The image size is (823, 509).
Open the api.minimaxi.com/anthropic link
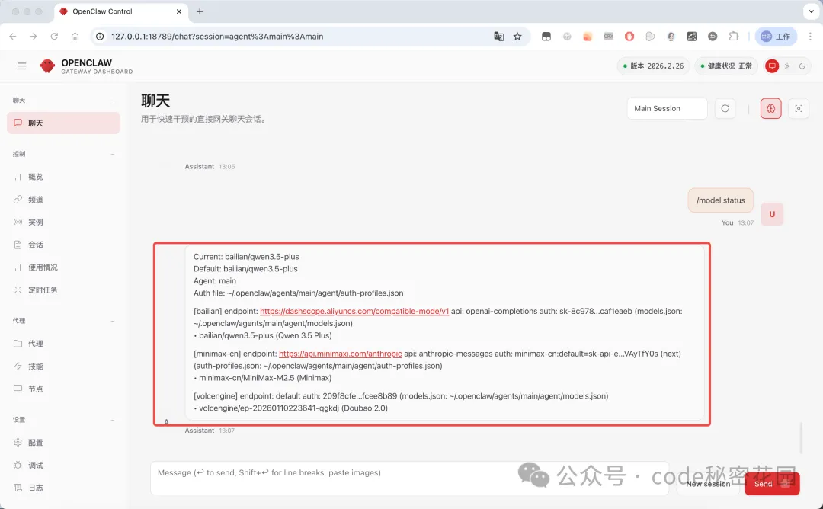click(x=340, y=354)
